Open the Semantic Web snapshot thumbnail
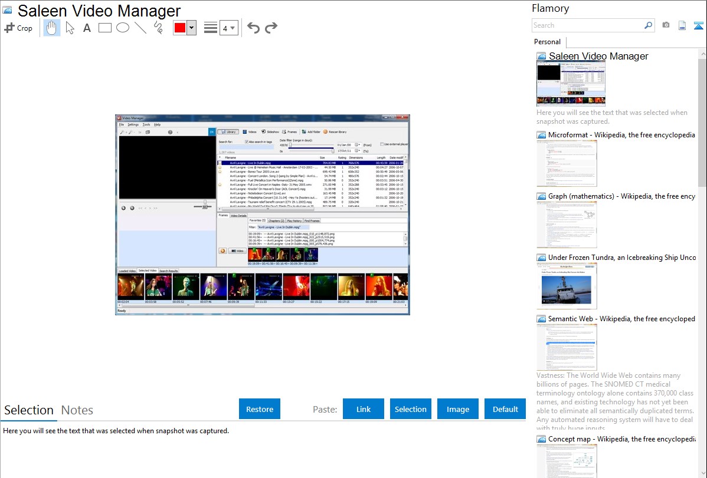Screen dimensions: 707x478 pos(567,347)
